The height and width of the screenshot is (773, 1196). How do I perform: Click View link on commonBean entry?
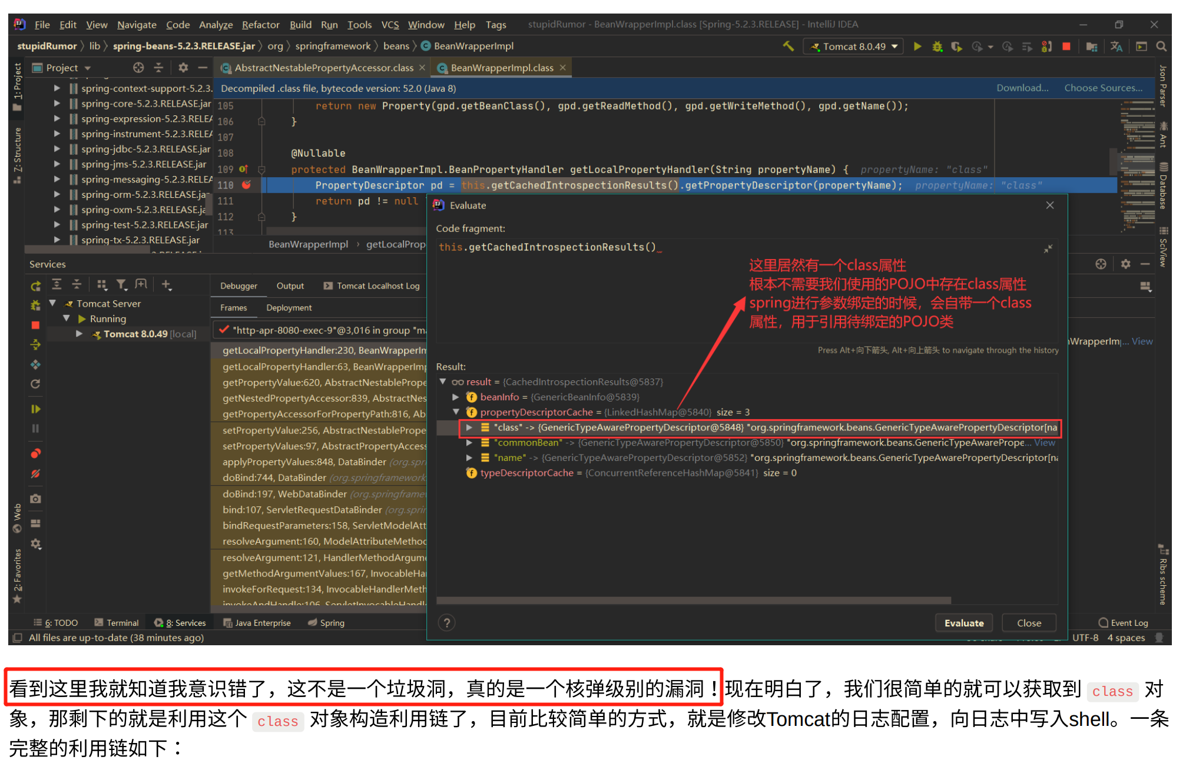(x=1045, y=443)
